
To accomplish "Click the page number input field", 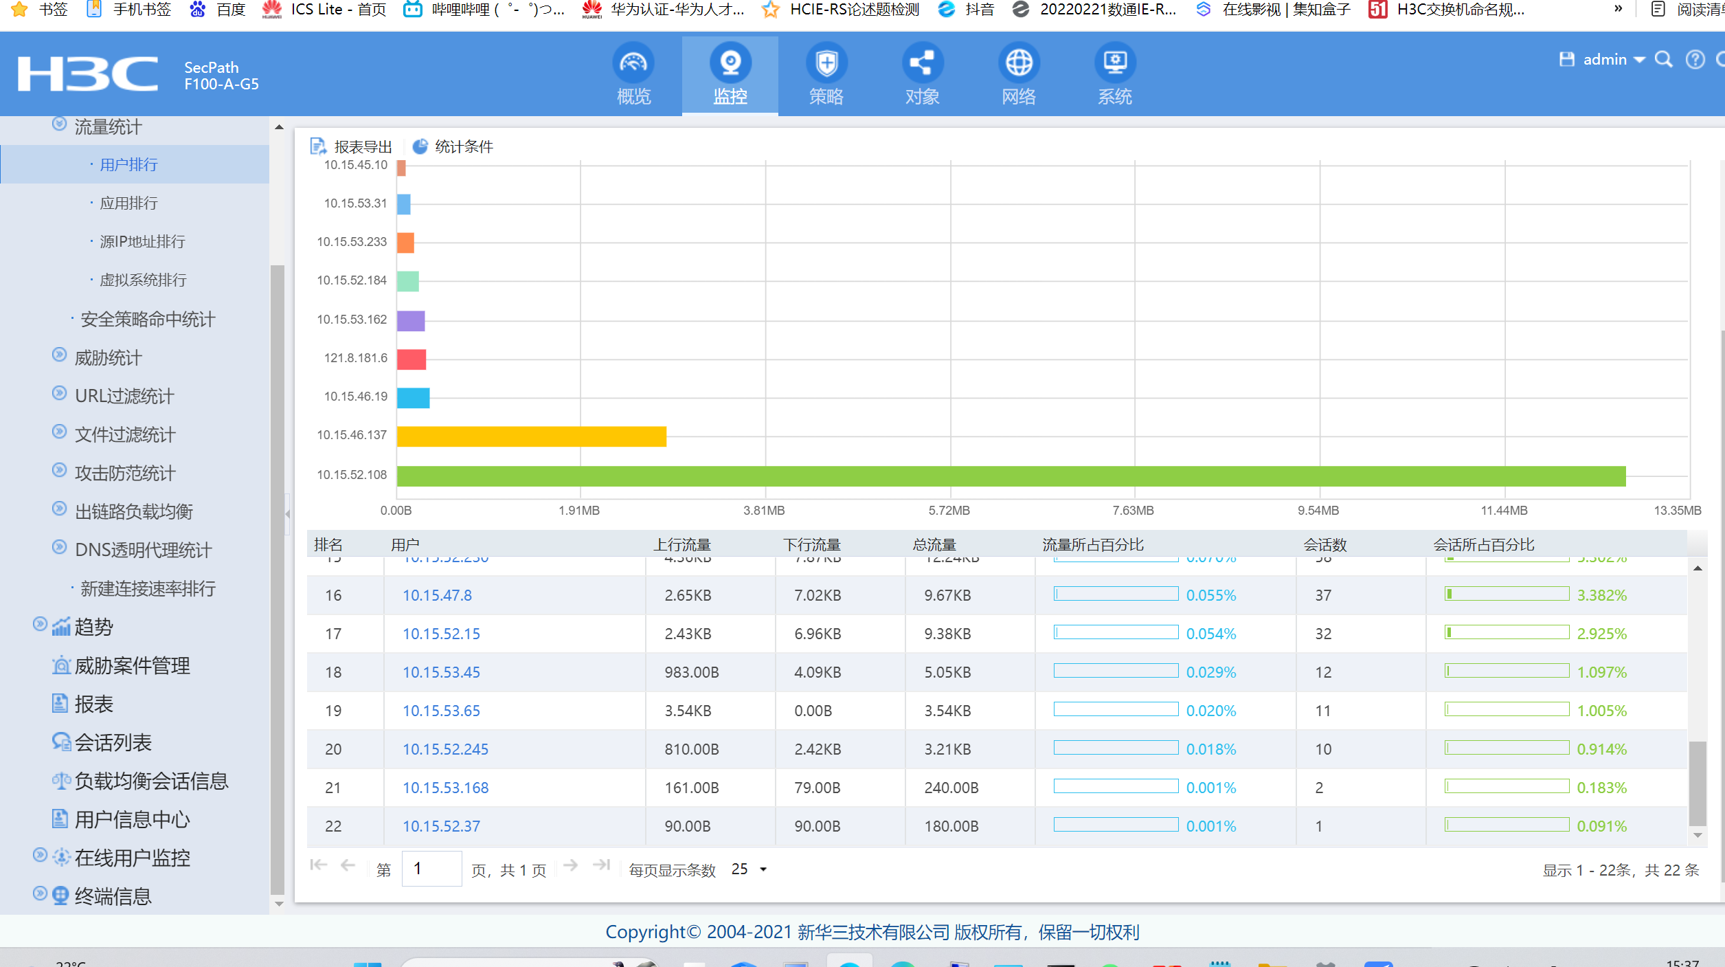I will pyautogui.click(x=431, y=869).
